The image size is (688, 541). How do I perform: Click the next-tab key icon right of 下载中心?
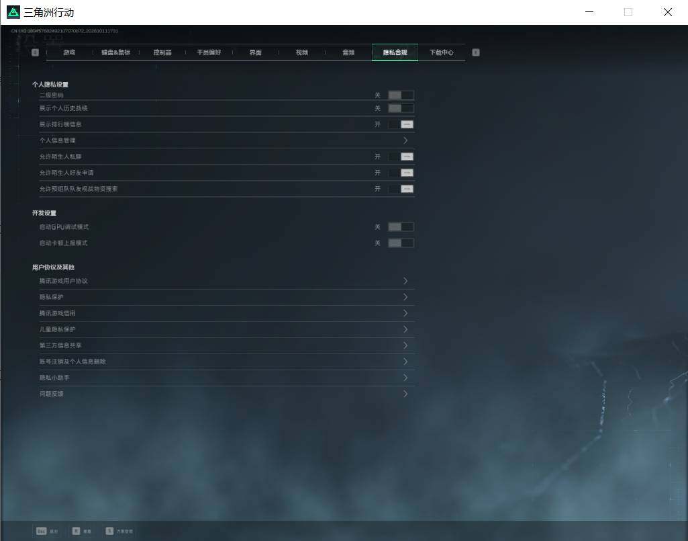(476, 52)
